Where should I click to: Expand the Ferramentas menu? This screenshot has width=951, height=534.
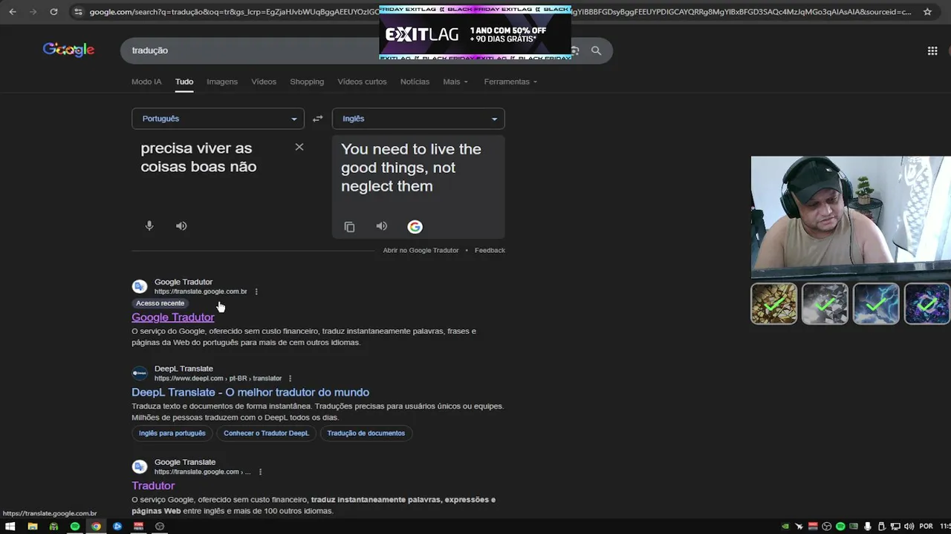point(510,82)
